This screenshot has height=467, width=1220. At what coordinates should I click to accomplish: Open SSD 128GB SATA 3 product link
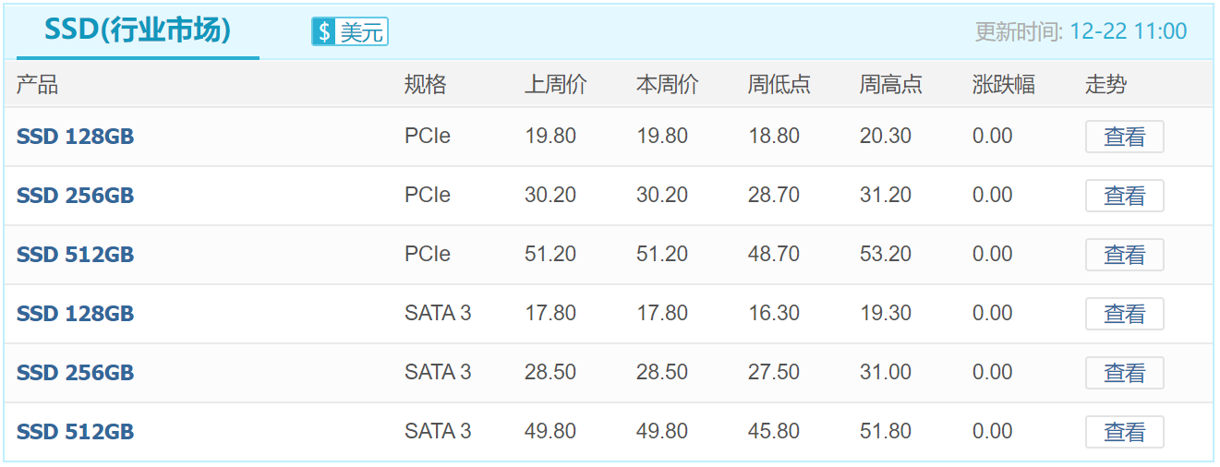(76, 314)
